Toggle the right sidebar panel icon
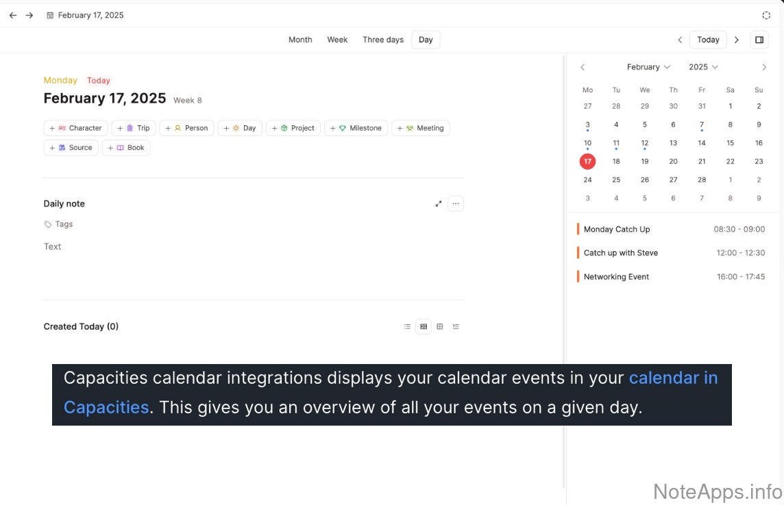Image resolution: width=784 pixels, height=505 pixels. click(759, 40)
